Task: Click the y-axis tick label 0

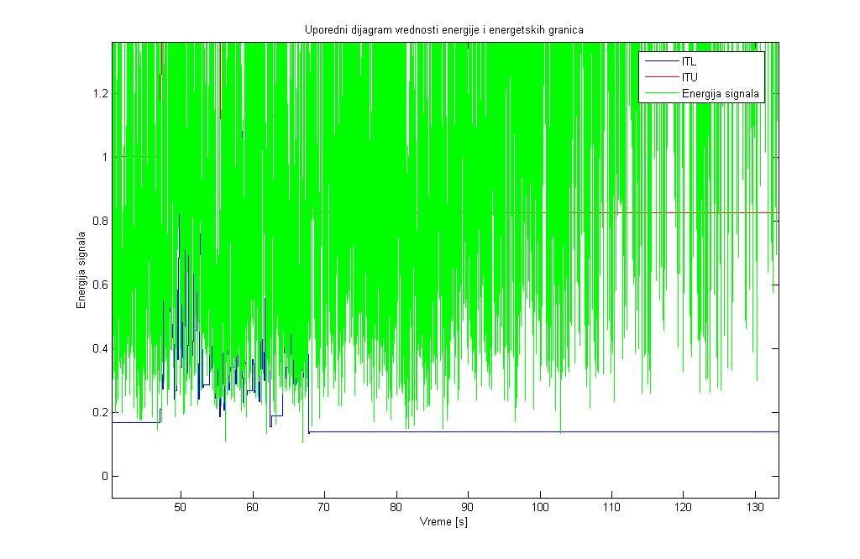Action: click(x=105, y=476)
